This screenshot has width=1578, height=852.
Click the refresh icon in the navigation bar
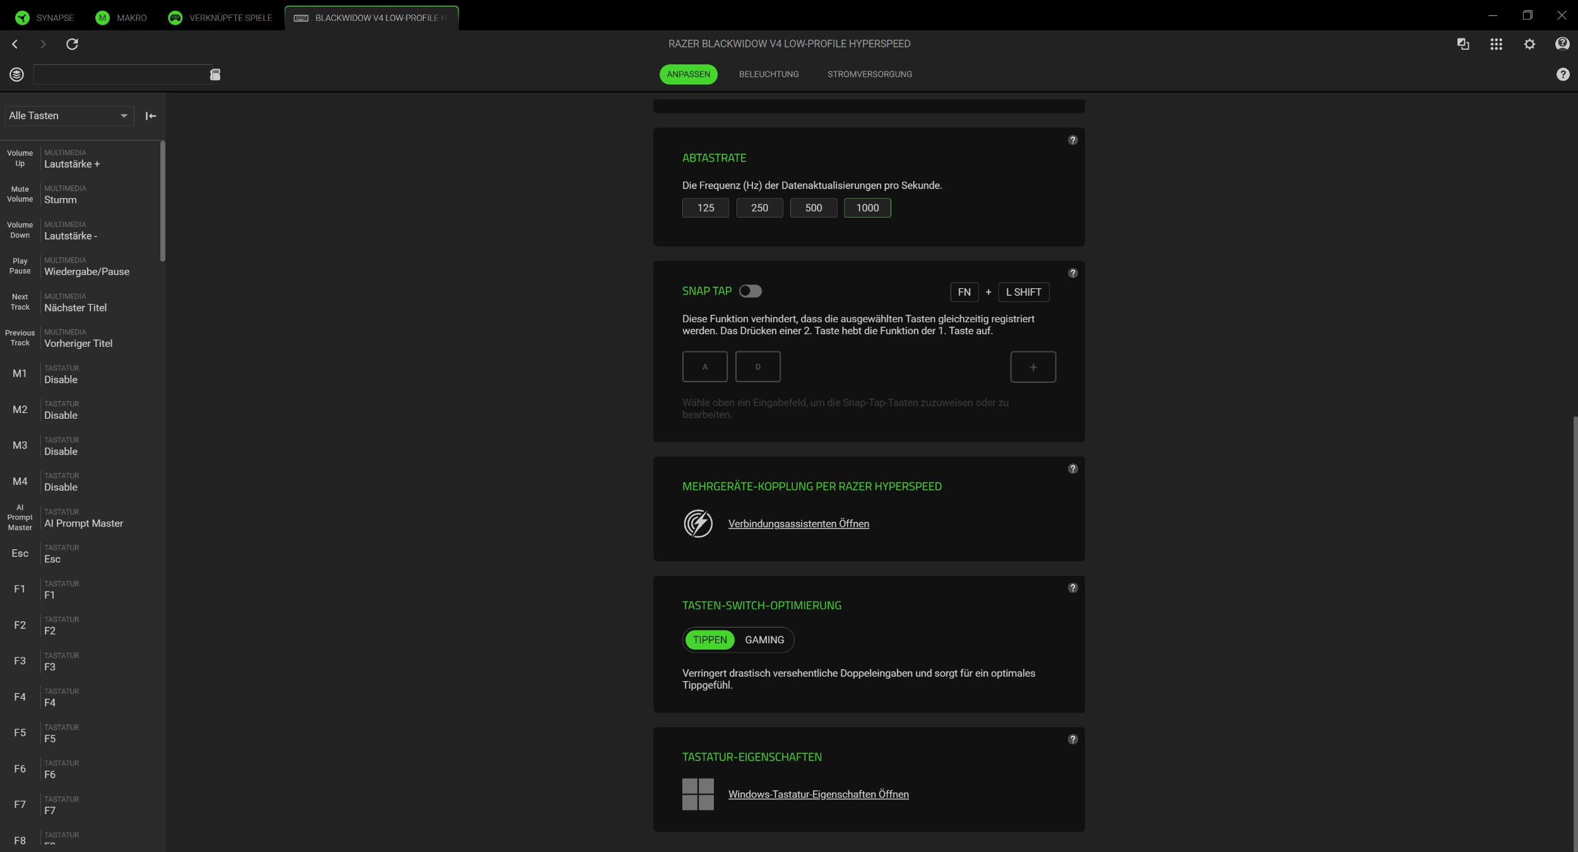(x=72, y=44)
